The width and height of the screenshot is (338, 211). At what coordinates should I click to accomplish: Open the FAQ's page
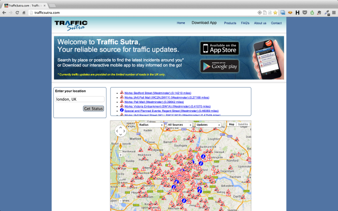coord(245,23)
